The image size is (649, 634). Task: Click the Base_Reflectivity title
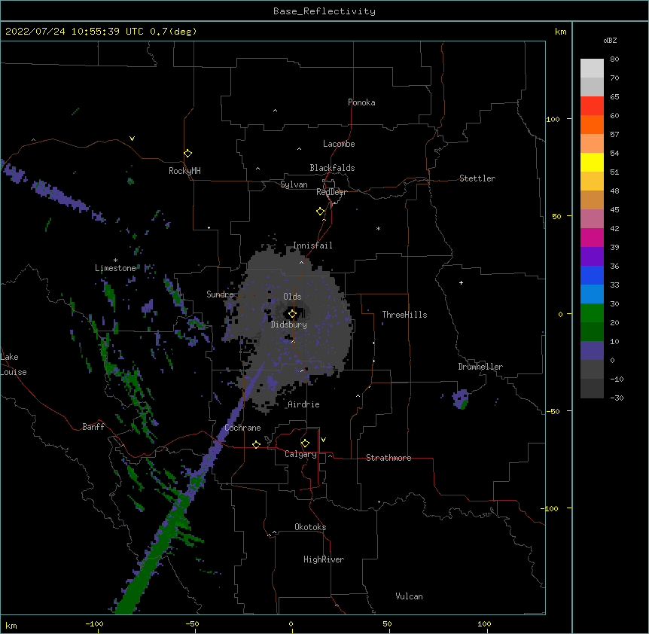[324, 11]
